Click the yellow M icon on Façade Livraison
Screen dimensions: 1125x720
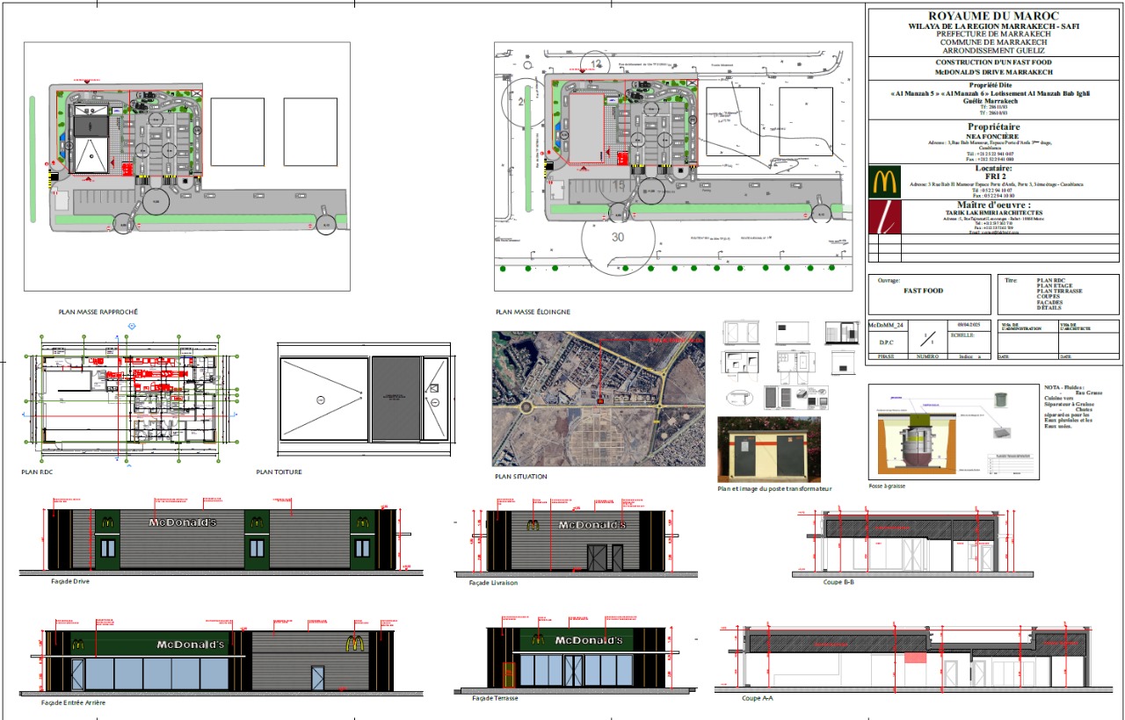[533, 525]
